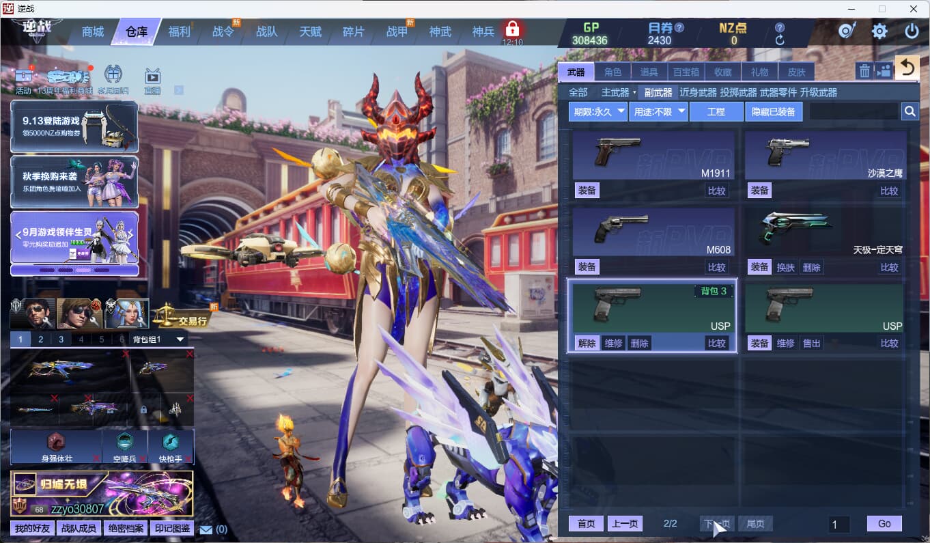Viewport: 930px width, 543px height.
Task: Click the weapon search input box
Action: point(854,111)
